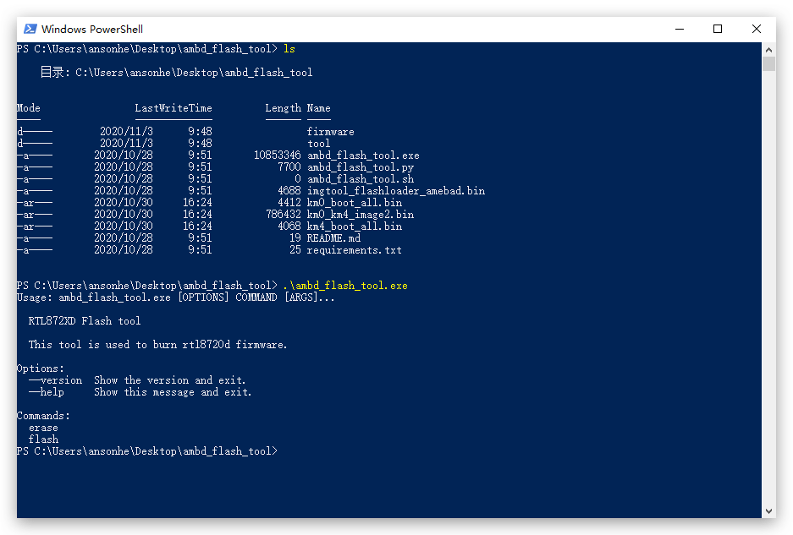Click the 'km0_km4_image2.bin' file name

[360, 215]
